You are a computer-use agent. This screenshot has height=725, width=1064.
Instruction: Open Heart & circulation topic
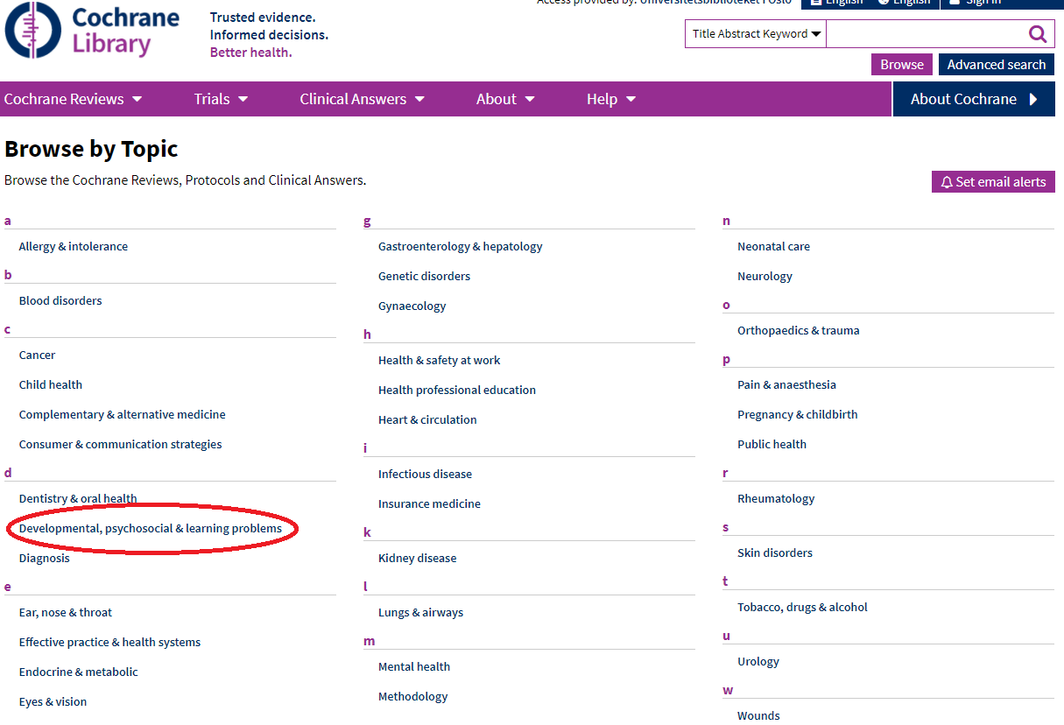pos(428,420)
